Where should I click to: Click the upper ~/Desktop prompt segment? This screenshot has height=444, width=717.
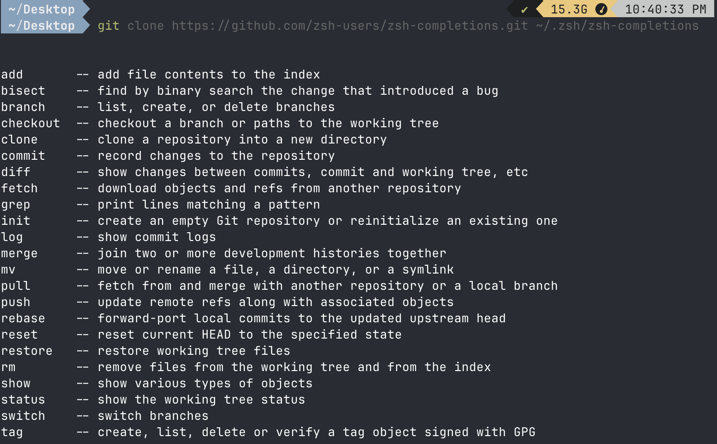click(x=41, y=9)
